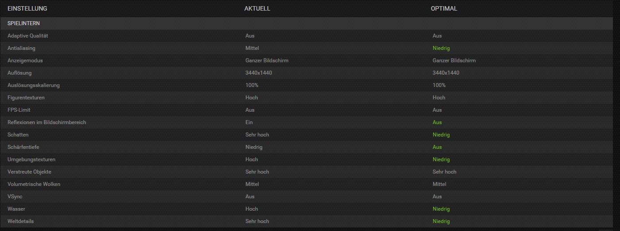Click the Verstreute Objekte row
Image resolution: width=620 pixels, height=231 pixels.
tap(306, 172)
